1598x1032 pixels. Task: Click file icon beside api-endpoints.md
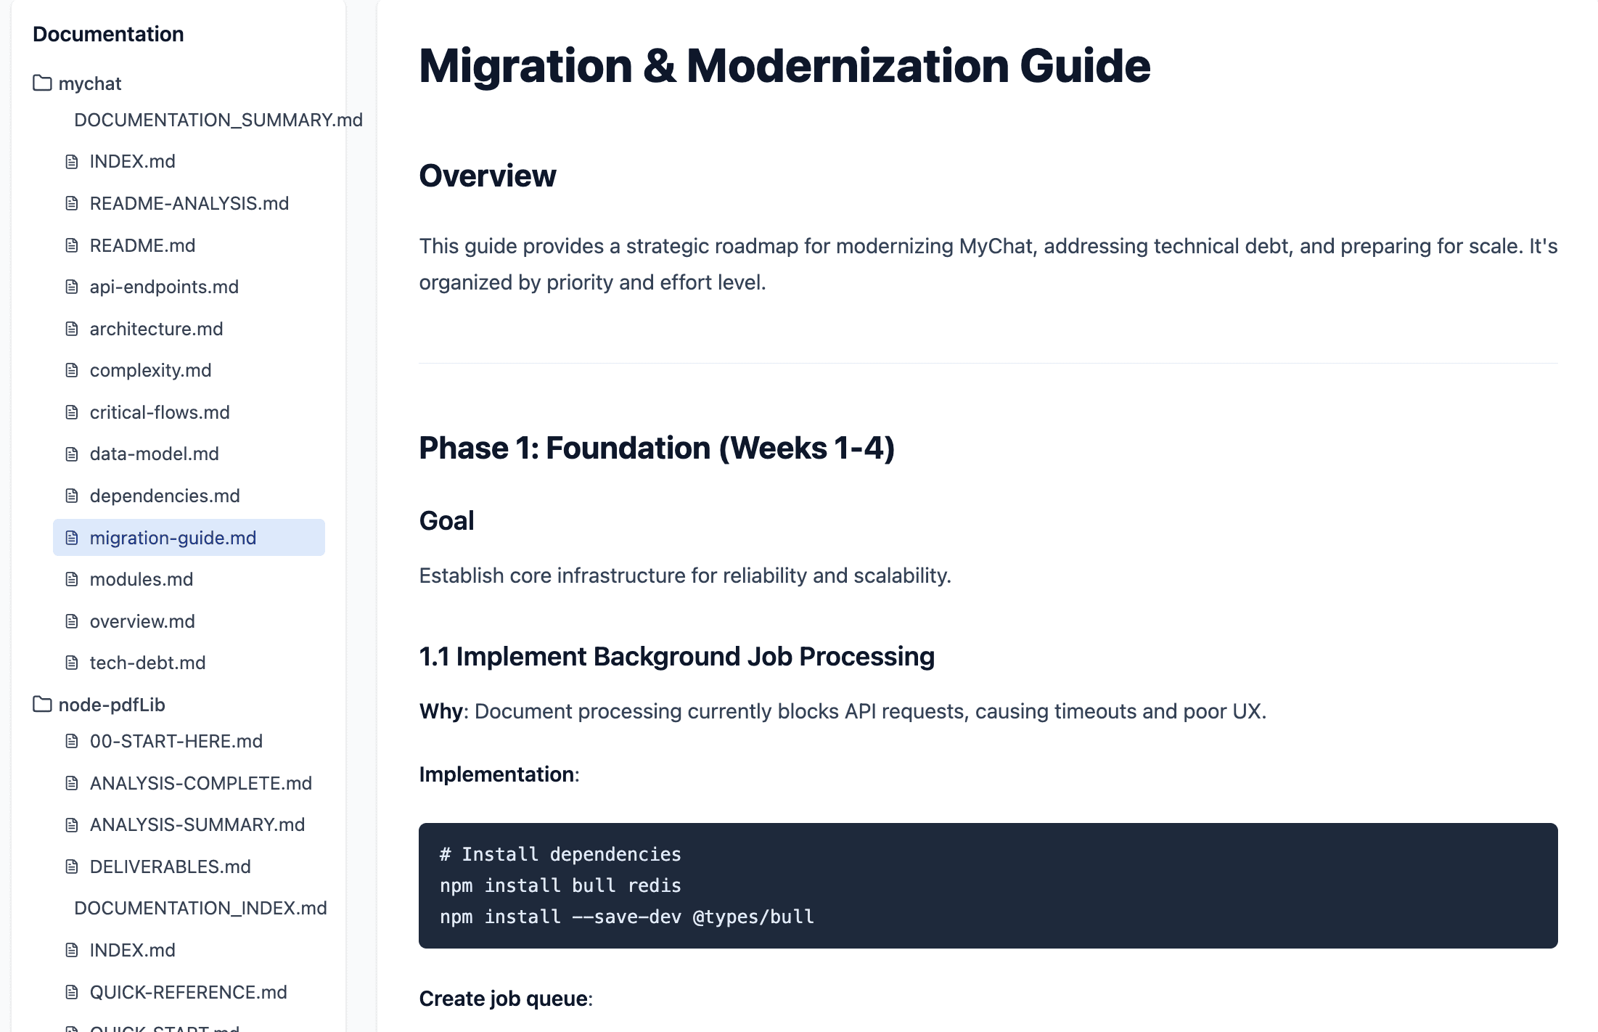pyautogui.click(x=72, y=287)
